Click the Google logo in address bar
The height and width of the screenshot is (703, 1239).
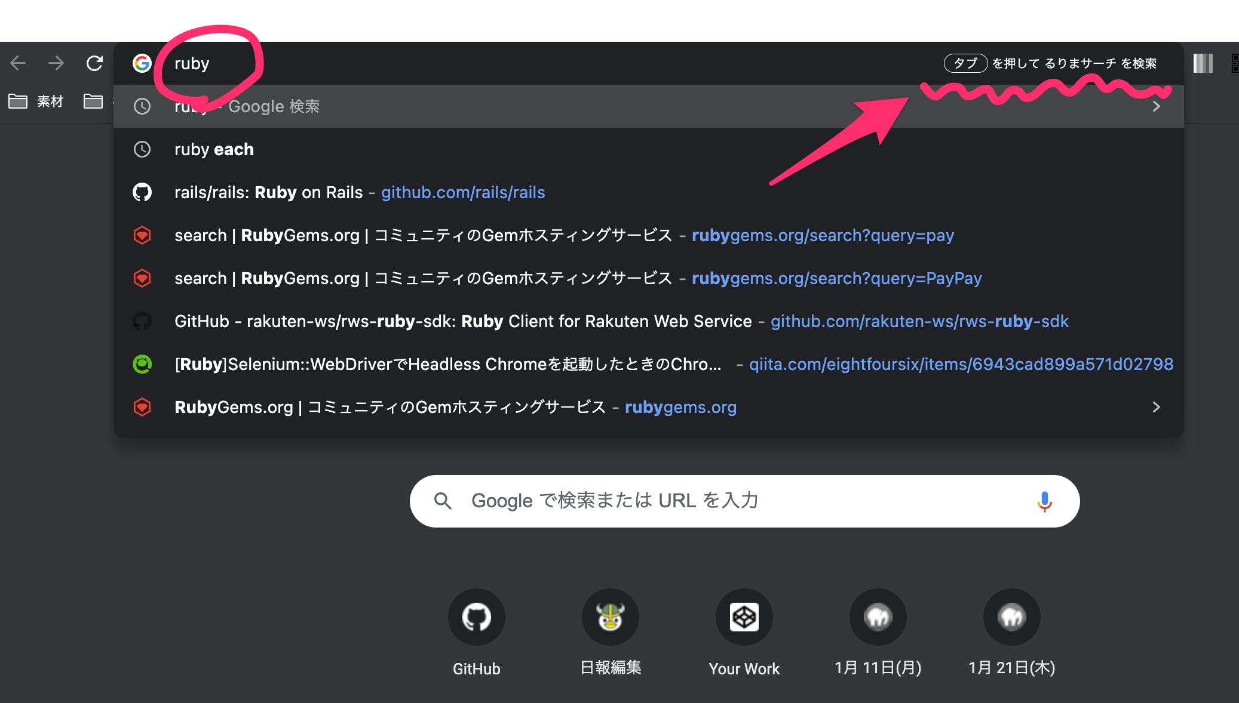142,63
